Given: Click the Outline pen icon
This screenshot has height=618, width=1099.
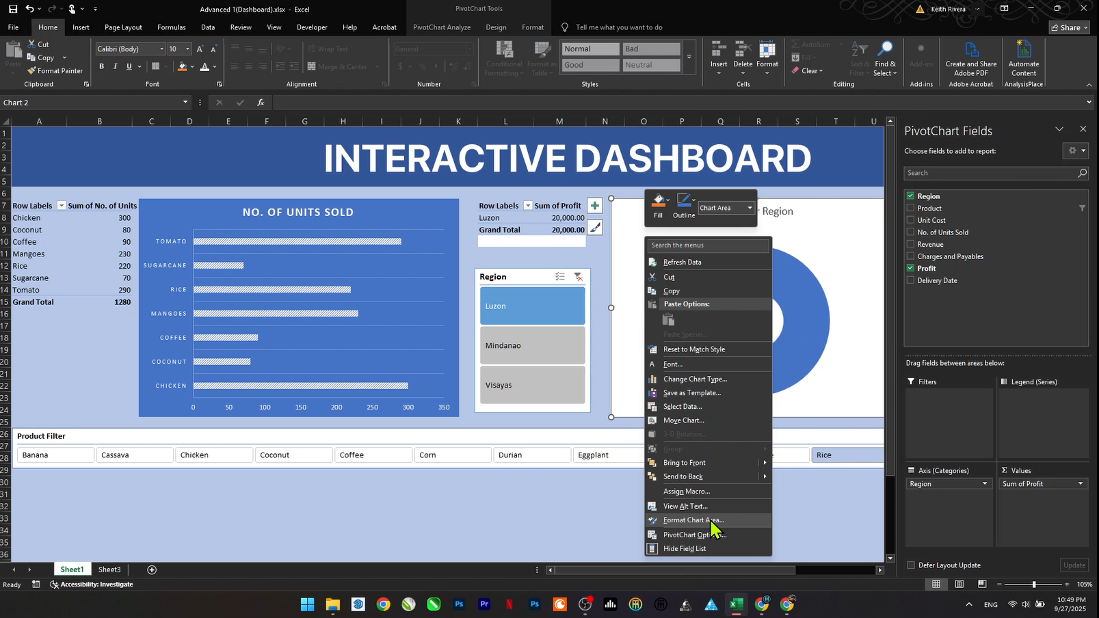Looking at the screenshot, I should pos(683,201).
